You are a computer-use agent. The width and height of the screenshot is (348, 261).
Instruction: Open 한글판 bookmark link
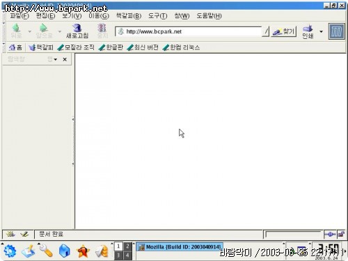click(111, 47)
